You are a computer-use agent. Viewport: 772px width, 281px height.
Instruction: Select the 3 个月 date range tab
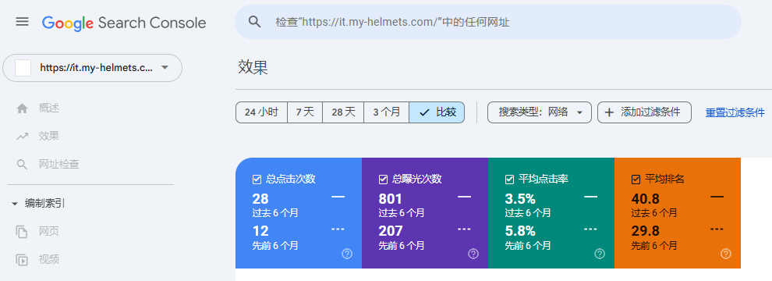(387, 112)
